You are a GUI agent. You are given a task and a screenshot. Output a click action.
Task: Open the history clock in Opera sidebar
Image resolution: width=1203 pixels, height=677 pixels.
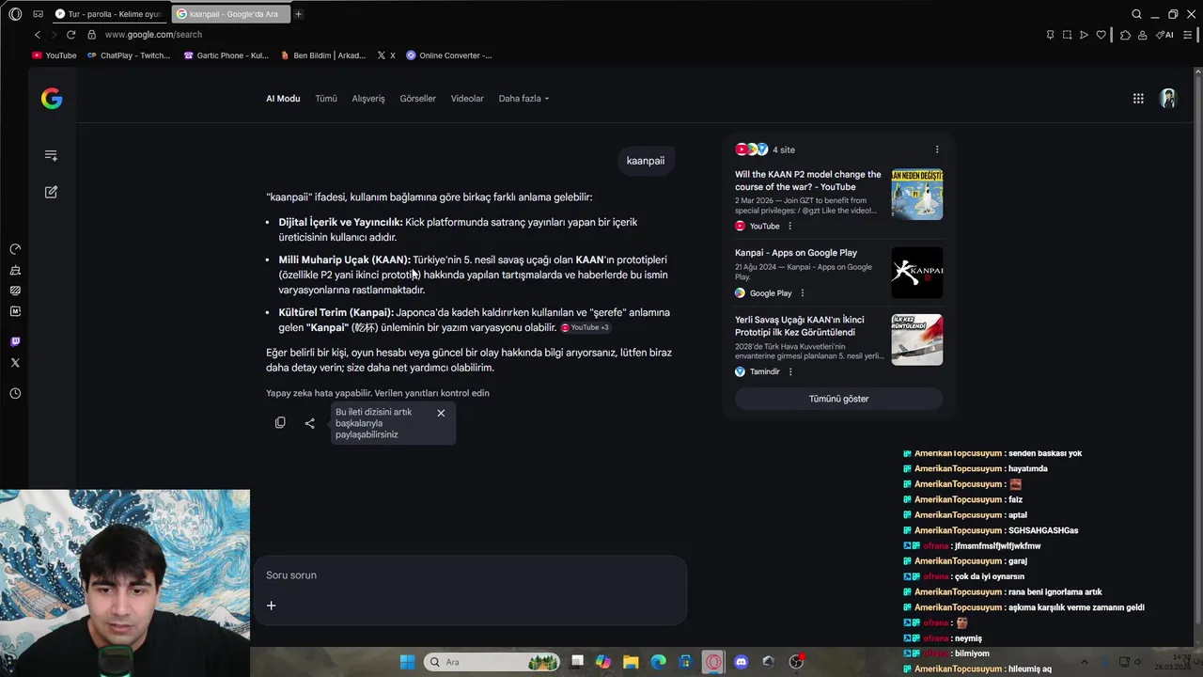(x=15, y=394)
